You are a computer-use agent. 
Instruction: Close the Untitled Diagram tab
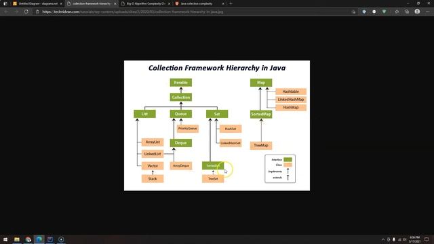click(61, 3)
